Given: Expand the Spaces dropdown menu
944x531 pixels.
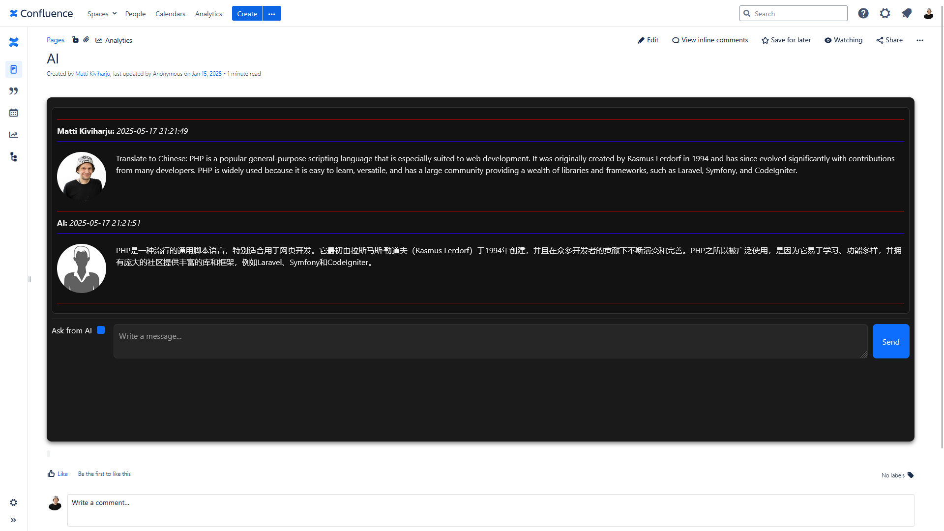Looking at the screenshot, I should coord(102,14).
